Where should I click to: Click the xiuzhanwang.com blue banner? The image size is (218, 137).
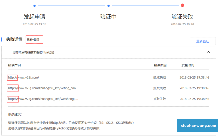(198, 126)
